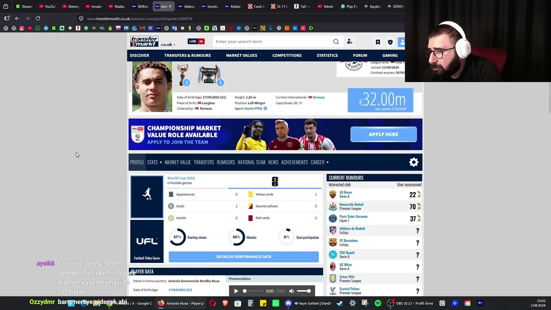
Task: Click the first trophy icon with badge 2
Action: 183,75
